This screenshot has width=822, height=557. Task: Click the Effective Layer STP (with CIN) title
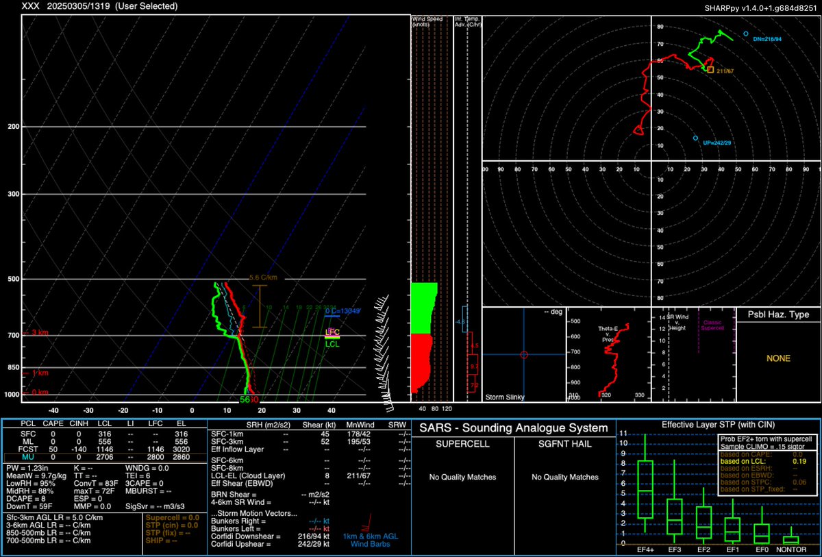point(718,425)
